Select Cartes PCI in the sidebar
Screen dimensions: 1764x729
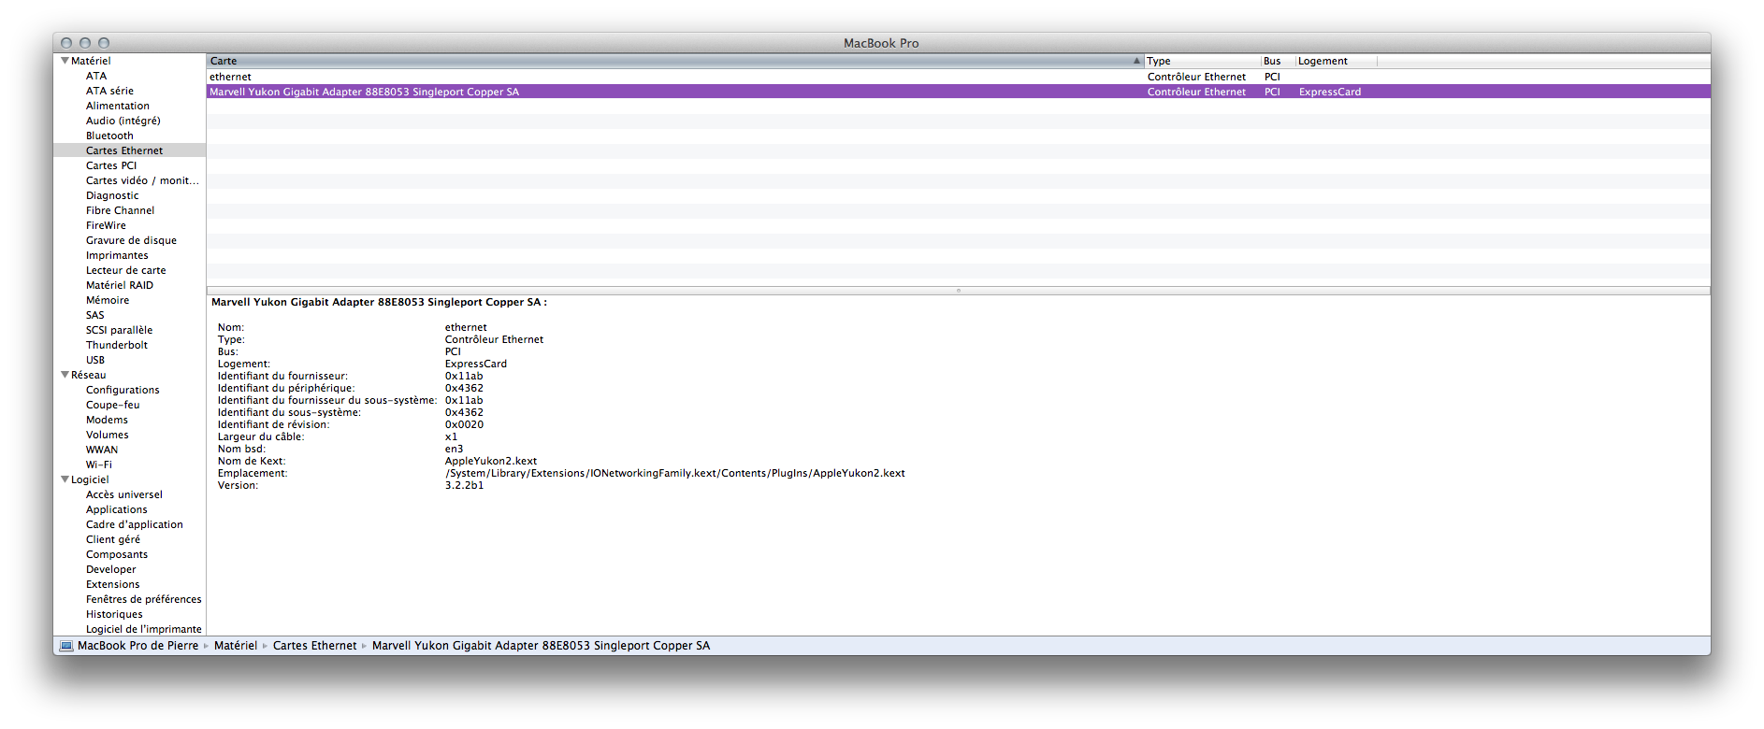111,165
